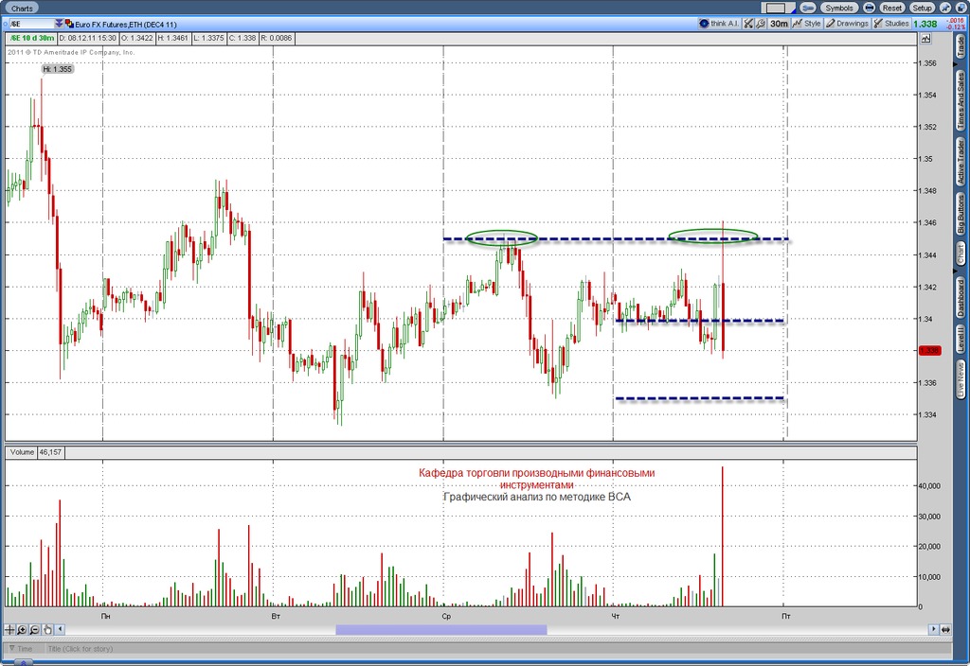Open the Dashboard side tab
970x666 pixels.
[x=961, y=298]
